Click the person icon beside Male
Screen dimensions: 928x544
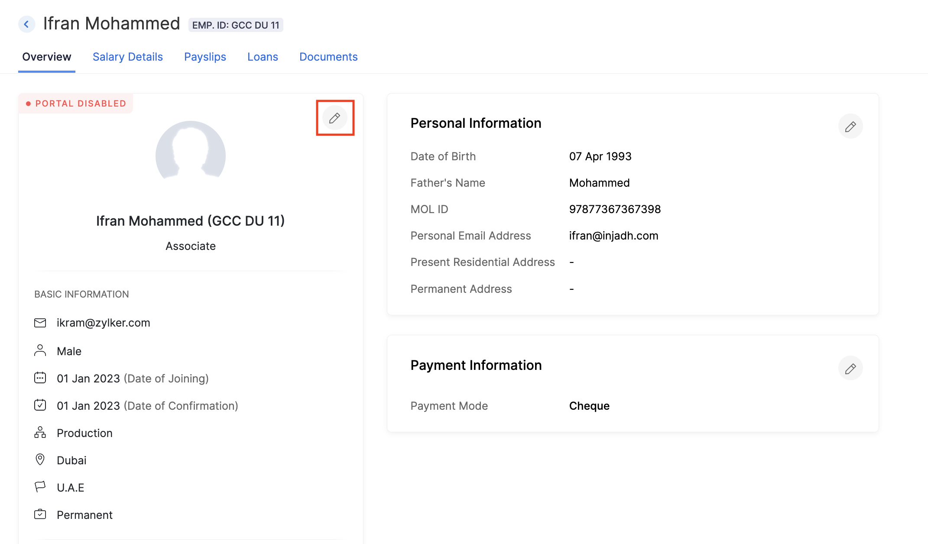(x=40, y=350)
